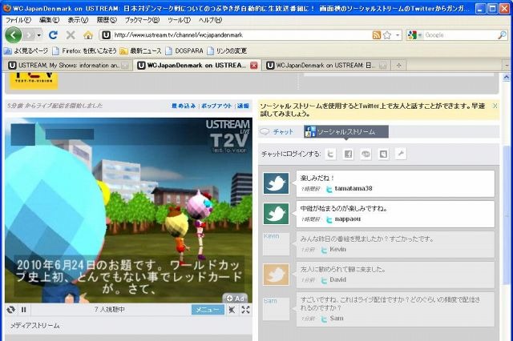Log in to chat with Facebook icon
Image resolution: width=513 pixels, height=341 pixels.
[348, 154]
